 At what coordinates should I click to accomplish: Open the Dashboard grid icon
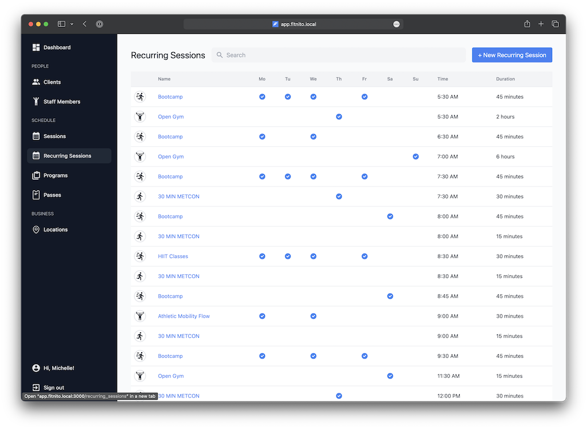(36, 47)
